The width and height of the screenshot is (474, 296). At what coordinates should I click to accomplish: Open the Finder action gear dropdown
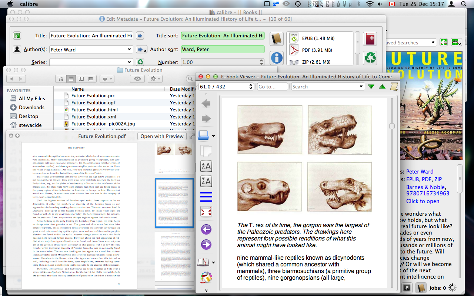pos(155,79)
